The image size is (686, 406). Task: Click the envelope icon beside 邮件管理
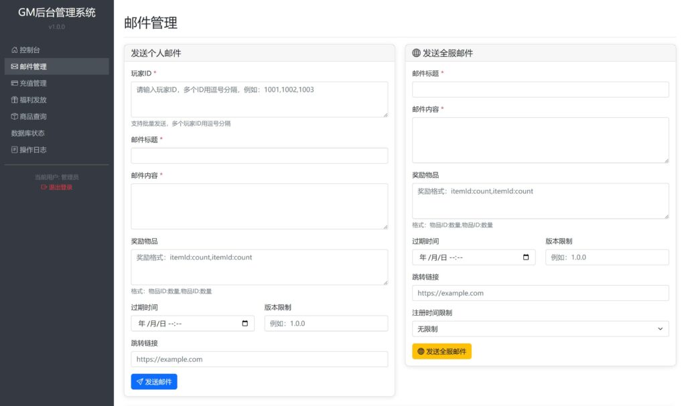coord(15,67)
